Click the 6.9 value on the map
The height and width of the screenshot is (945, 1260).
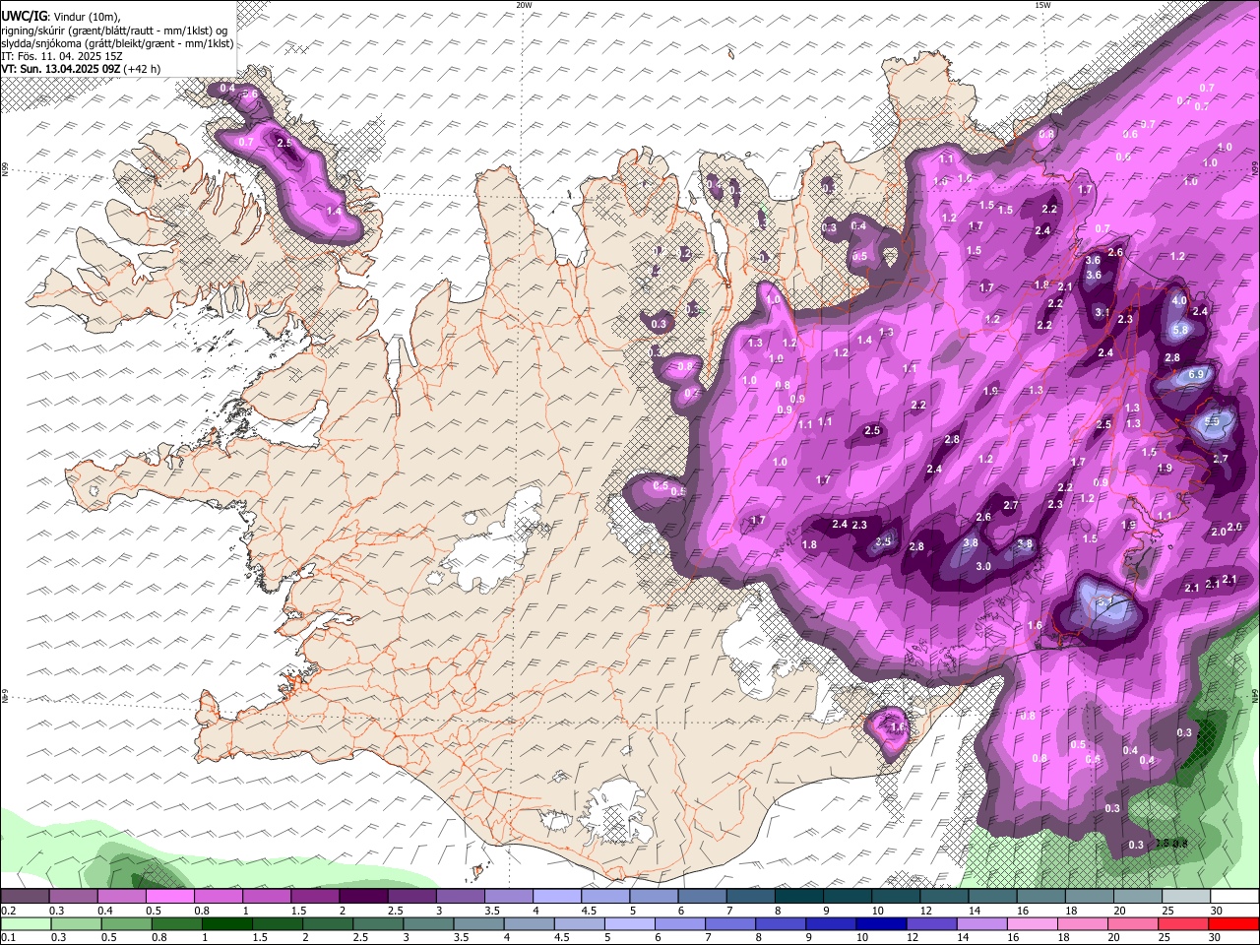tap(1197, 375)
